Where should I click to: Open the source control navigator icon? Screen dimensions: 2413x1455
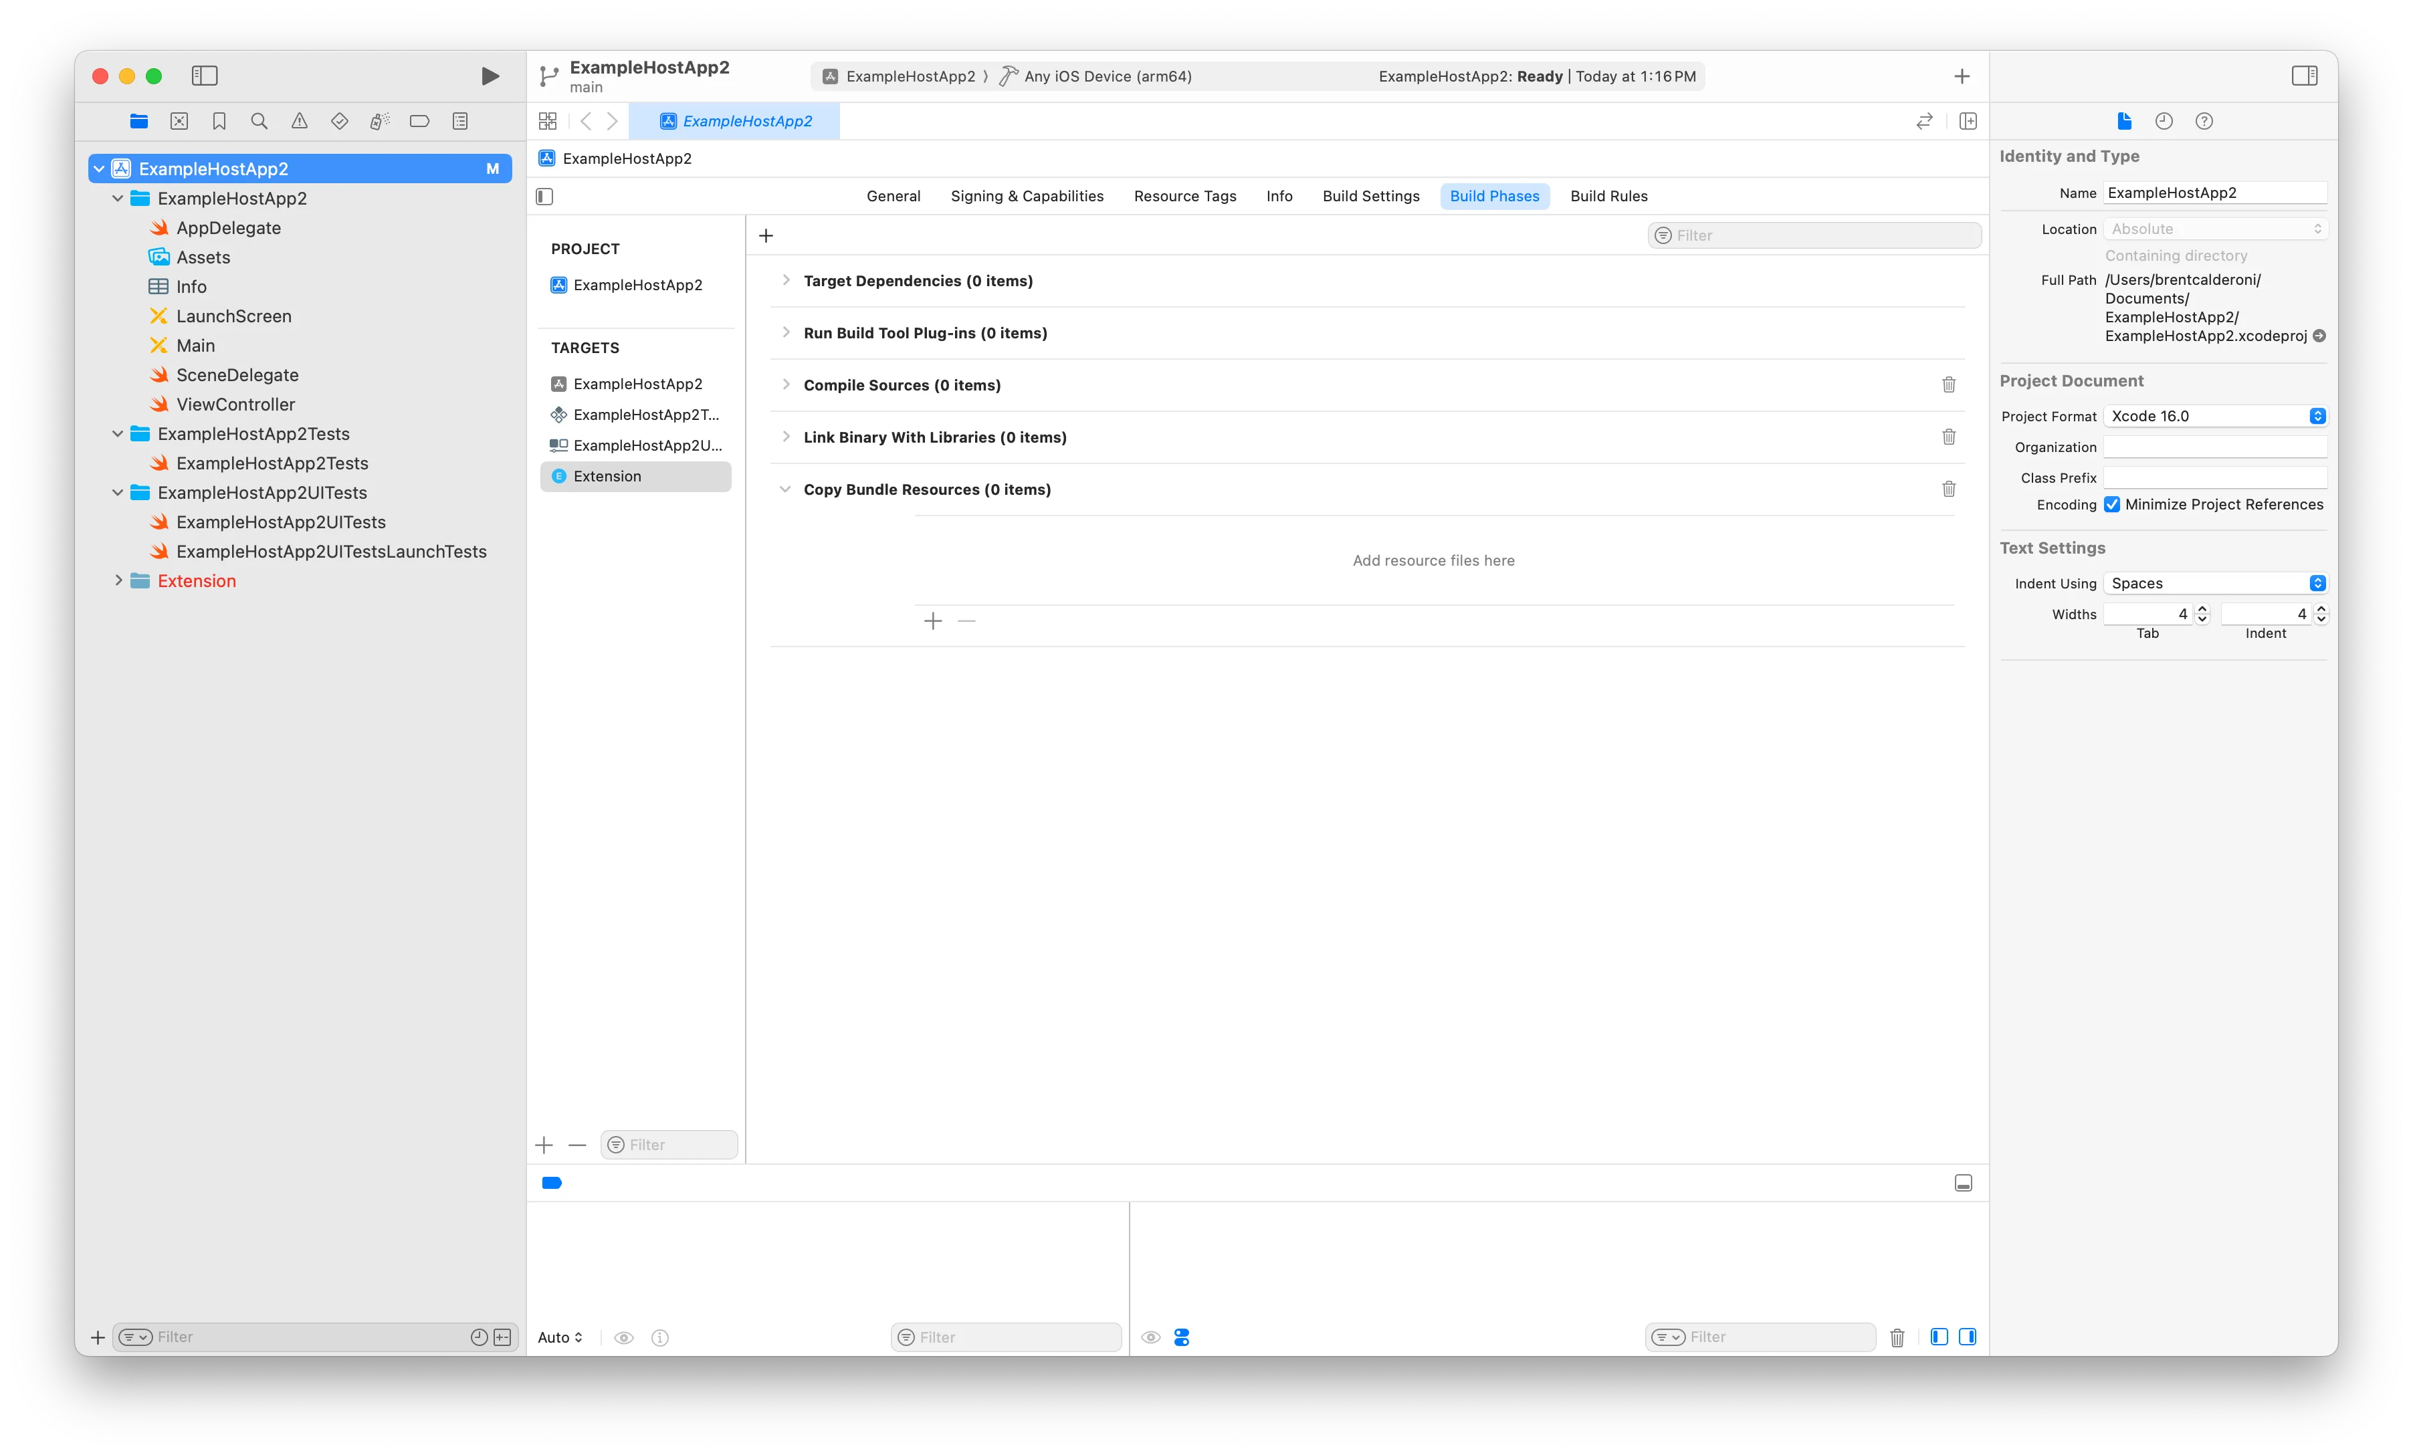179,122
